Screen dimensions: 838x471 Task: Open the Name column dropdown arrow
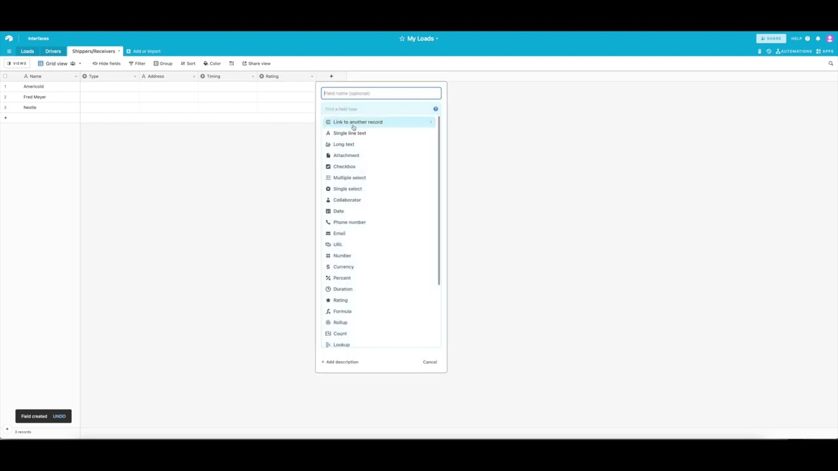(x=76, y=77)
